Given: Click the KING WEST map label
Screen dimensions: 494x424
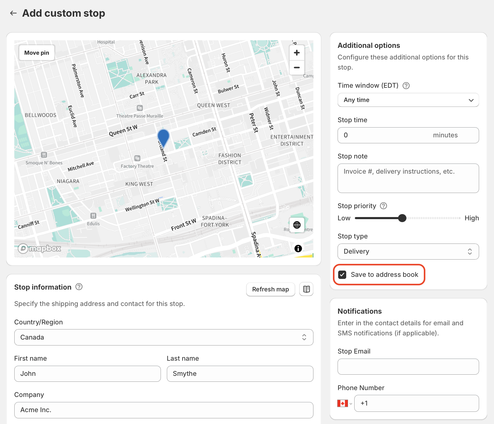Looking at the screenshot, I should [139, 184].
